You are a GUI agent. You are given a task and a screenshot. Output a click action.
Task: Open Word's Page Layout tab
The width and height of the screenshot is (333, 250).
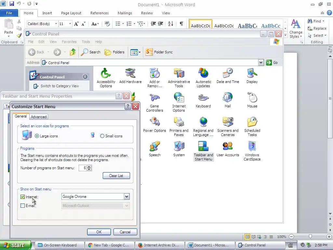click(71, 13)
